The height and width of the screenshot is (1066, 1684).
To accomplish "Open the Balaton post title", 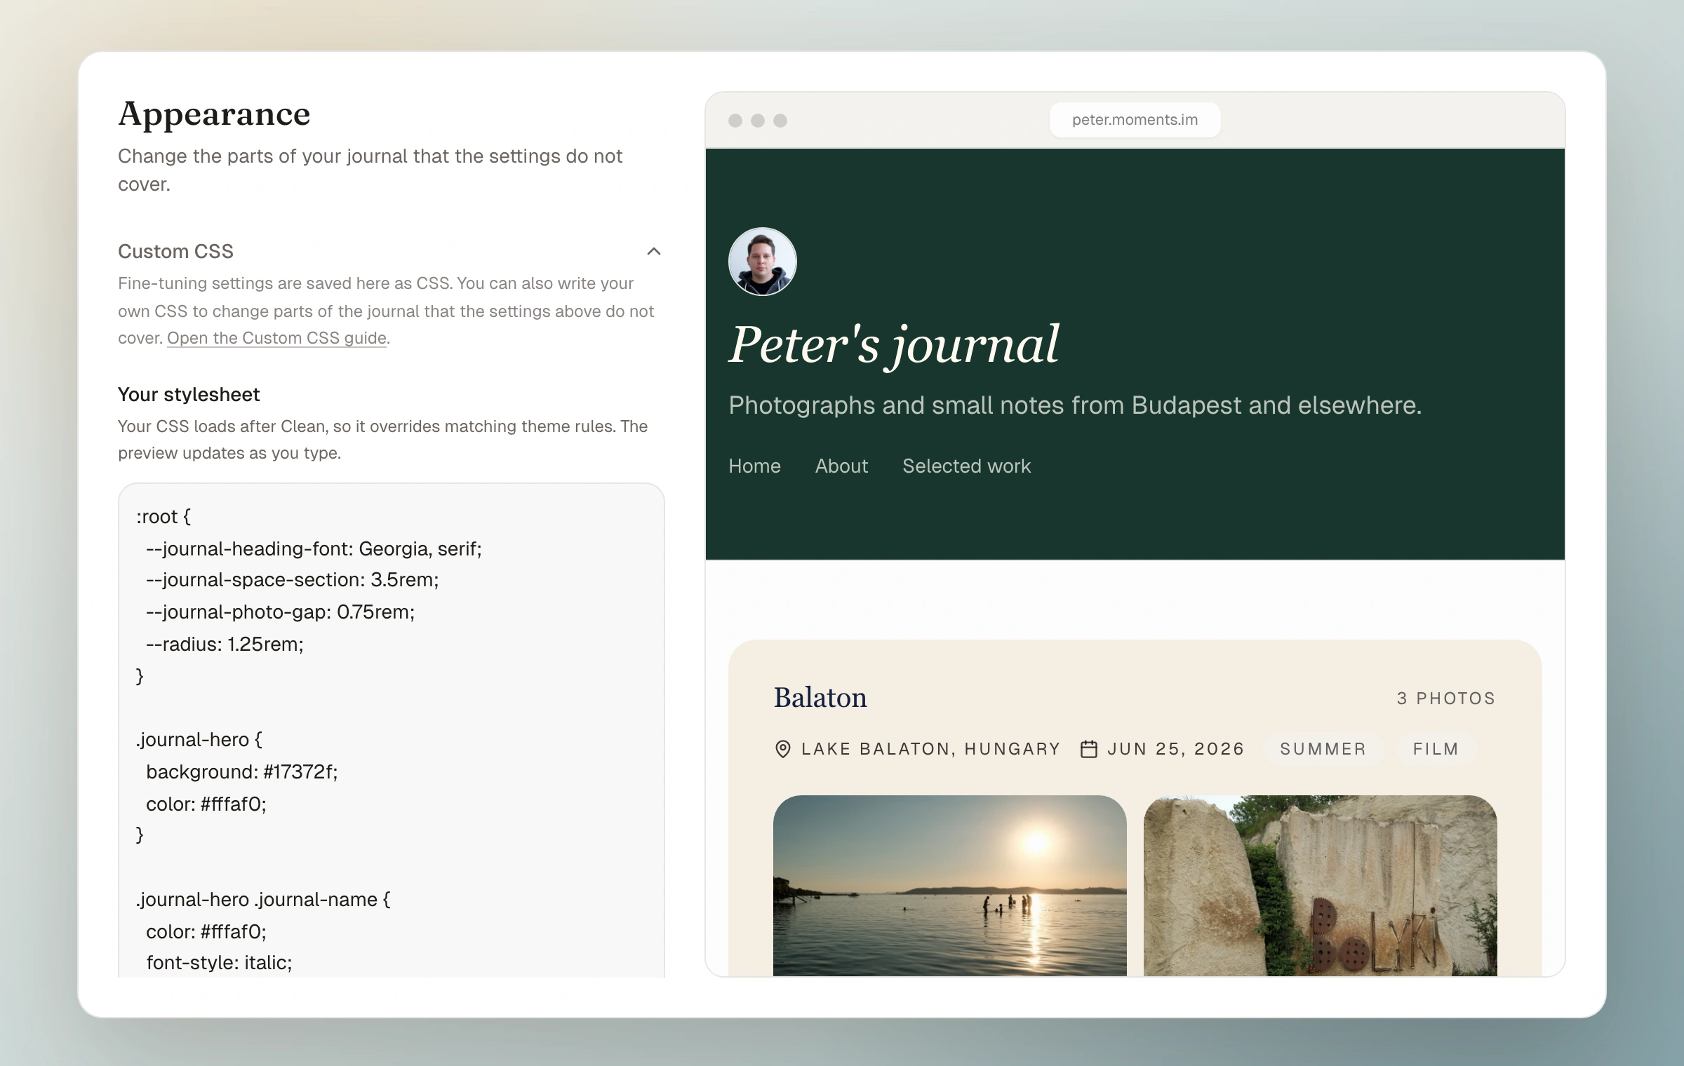I will pyautogui.click(x=820, y=698).
